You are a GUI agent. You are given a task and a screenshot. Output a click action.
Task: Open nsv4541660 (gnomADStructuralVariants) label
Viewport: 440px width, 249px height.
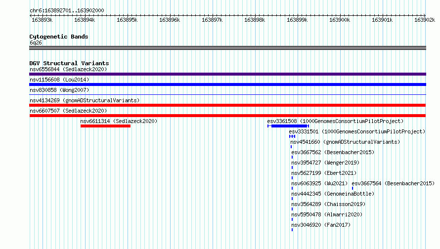[345, 142]
